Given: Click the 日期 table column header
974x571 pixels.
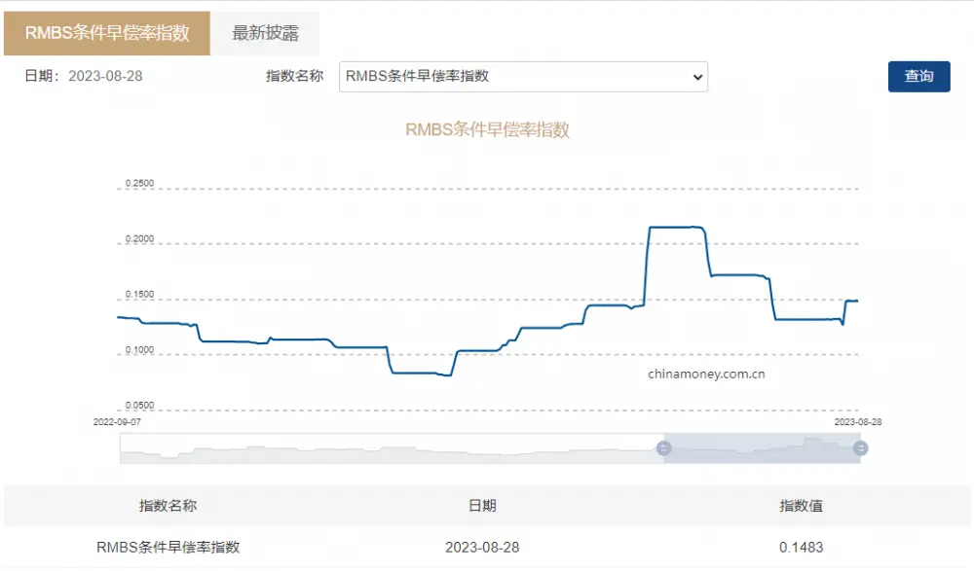Looking at the screenshot, I should (x=482, y=506).
